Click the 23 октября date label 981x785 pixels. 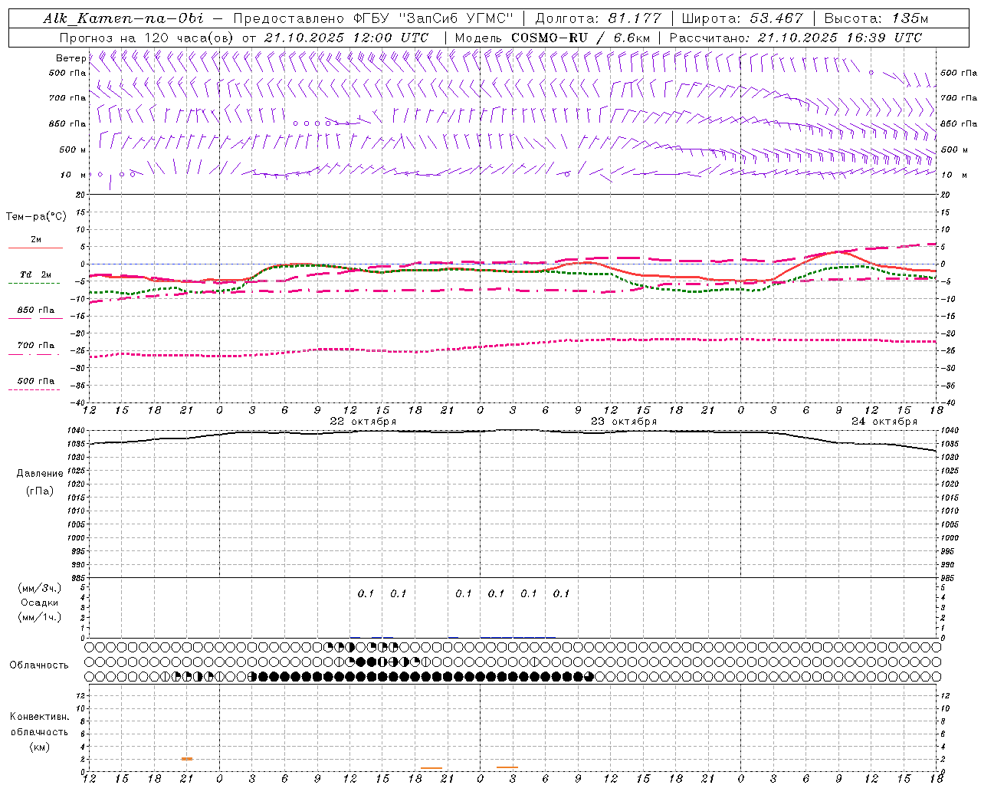[x=624, y=422]
